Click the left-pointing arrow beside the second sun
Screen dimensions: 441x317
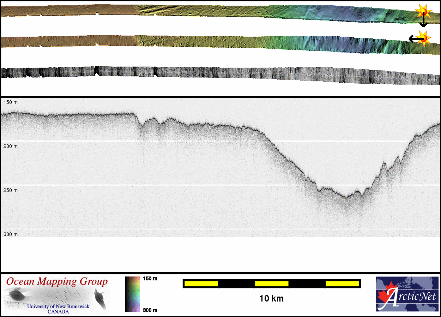413,39
